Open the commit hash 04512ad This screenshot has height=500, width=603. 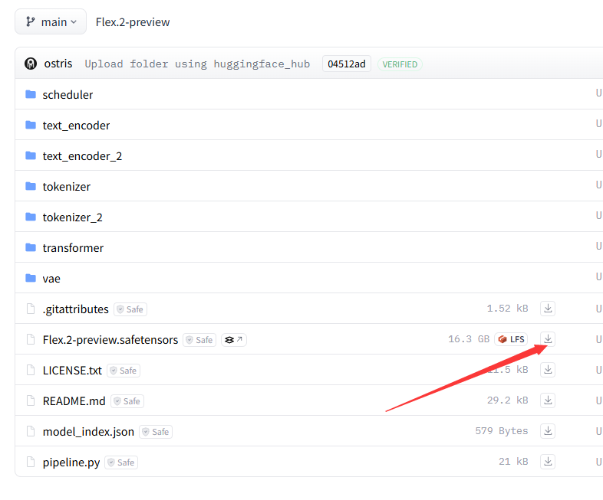coord(347,64)
